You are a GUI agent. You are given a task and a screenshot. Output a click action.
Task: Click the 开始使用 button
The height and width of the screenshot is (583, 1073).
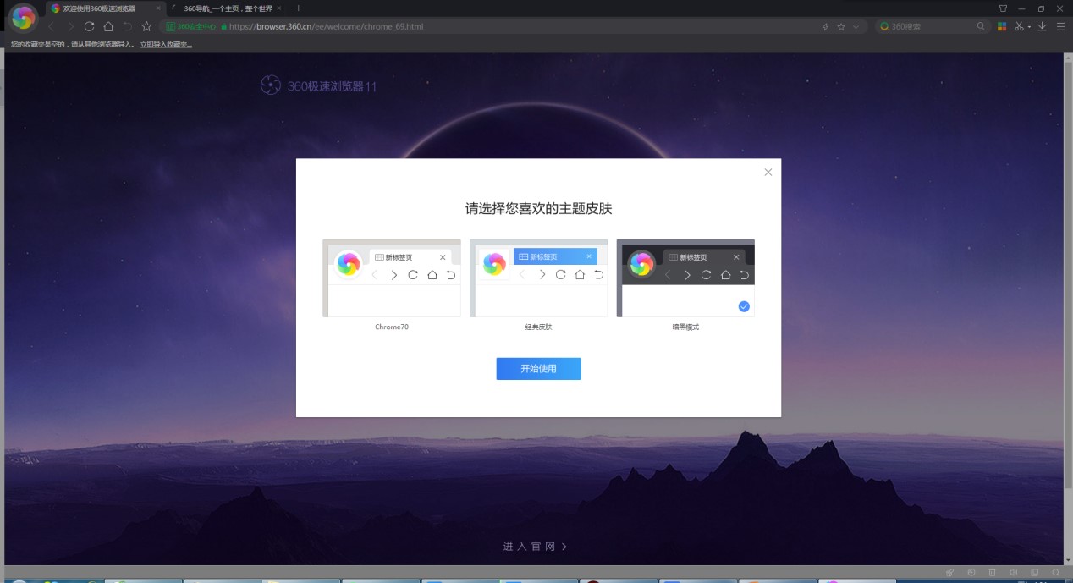(x=538, y=368)
